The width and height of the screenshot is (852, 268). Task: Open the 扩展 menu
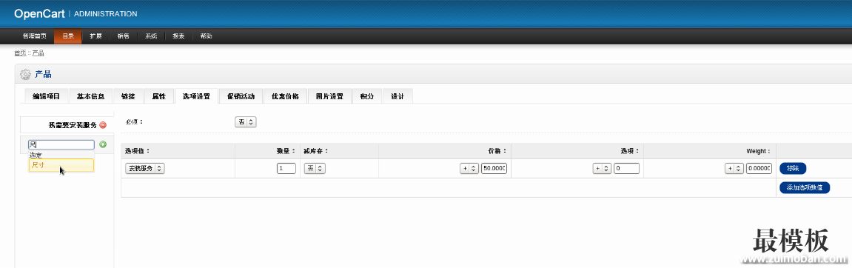(95, 36)
